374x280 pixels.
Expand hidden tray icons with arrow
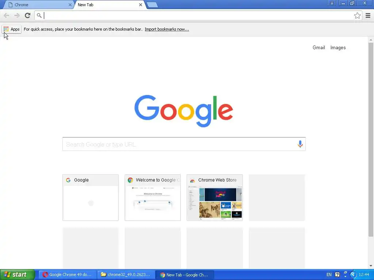point(353,275)
